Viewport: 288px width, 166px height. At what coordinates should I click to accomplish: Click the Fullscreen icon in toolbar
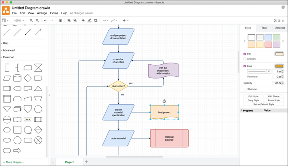[x=275, y=21]
